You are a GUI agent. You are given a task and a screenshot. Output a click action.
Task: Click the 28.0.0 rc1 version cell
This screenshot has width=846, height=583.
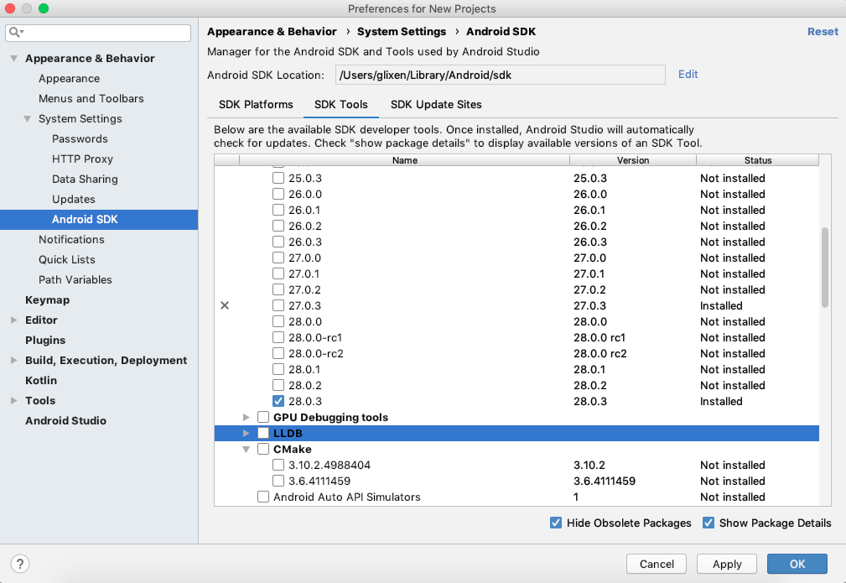coord(599,337)
